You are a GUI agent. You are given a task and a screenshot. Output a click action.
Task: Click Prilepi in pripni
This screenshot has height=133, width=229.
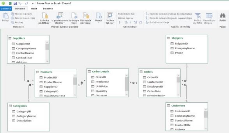click(22, 14)
